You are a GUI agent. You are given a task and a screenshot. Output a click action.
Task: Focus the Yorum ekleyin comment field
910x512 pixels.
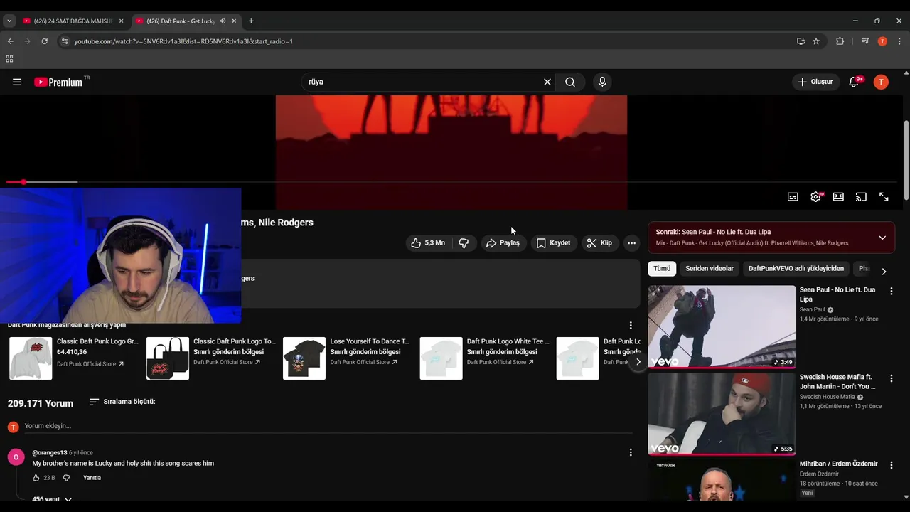point(327,426)
